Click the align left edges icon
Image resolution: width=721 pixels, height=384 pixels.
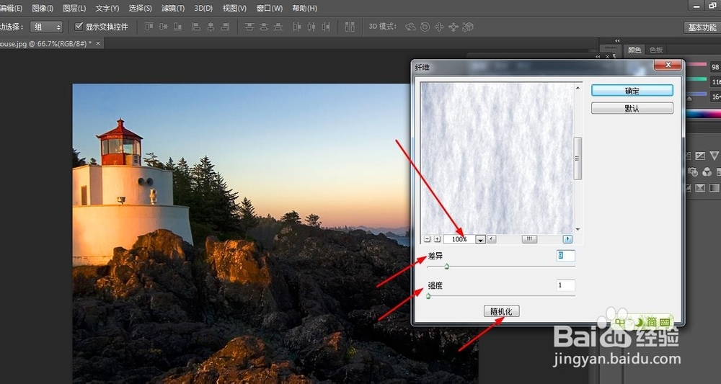click(x=196, y=27)
